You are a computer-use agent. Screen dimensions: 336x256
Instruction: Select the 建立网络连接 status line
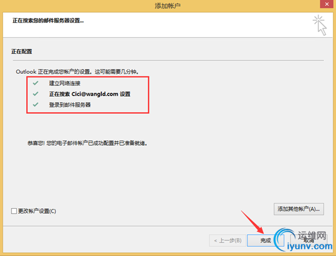(64, 83)
